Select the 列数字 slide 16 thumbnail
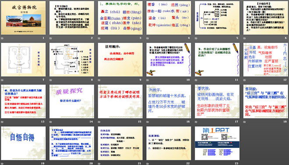 [169, 102]
